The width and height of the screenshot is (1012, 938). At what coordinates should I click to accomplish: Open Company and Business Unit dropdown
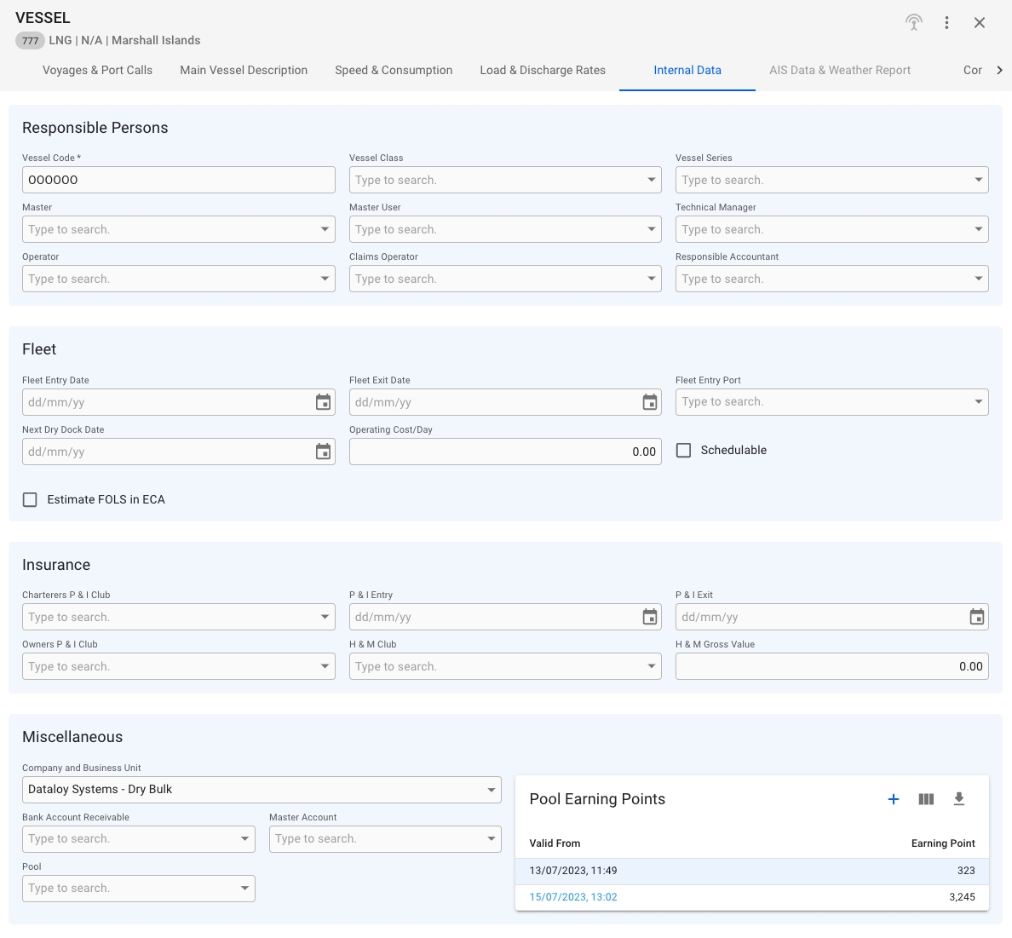[491, 790]
